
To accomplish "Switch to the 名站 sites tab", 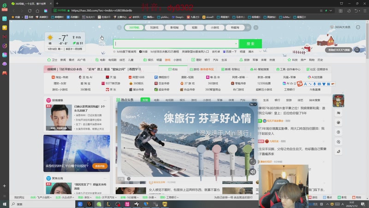I will tap(173, 69).
